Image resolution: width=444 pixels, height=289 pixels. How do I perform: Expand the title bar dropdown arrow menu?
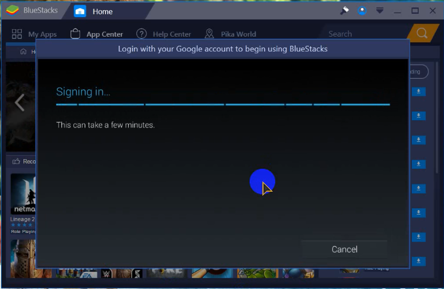[x=380, y=11]
